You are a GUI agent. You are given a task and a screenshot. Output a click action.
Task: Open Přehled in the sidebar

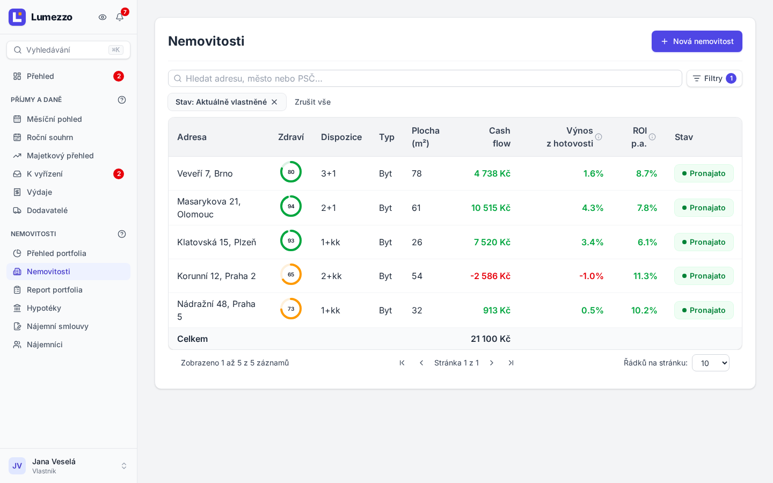(x=68, y=76)
